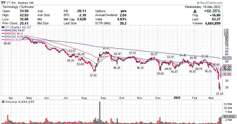Click the Yield value 4.83%
The height and width of the screenshot is (124, 237).
pos(121,19)
